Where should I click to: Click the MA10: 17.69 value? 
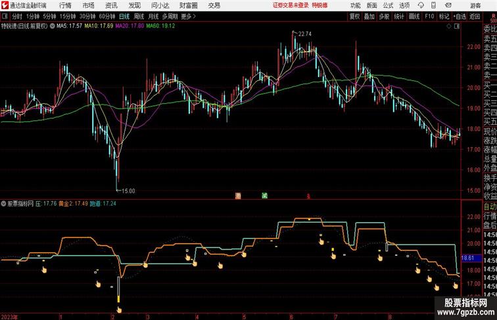click(99, 26)
